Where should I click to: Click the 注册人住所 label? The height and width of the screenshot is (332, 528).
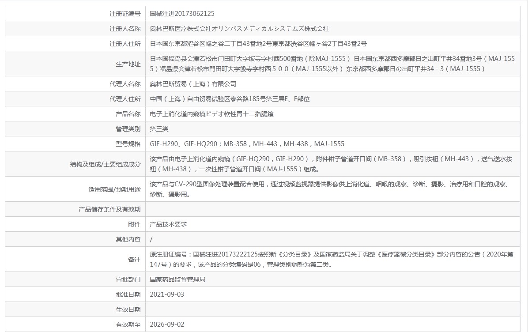tap(125, 44)
